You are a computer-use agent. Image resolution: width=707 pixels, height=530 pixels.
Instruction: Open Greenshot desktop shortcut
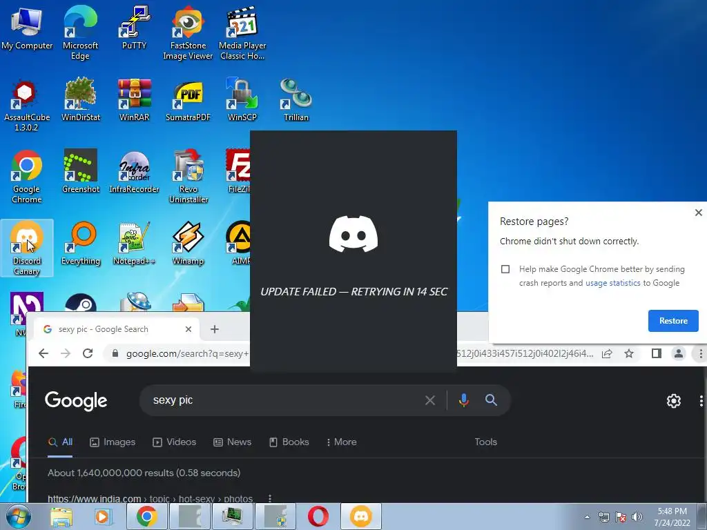point(81,171)
